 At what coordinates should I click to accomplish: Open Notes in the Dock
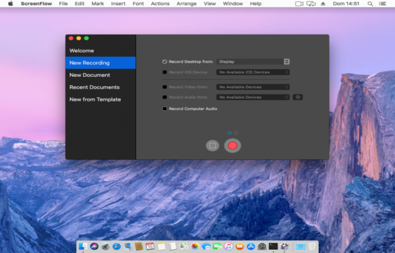pos(161,246)
